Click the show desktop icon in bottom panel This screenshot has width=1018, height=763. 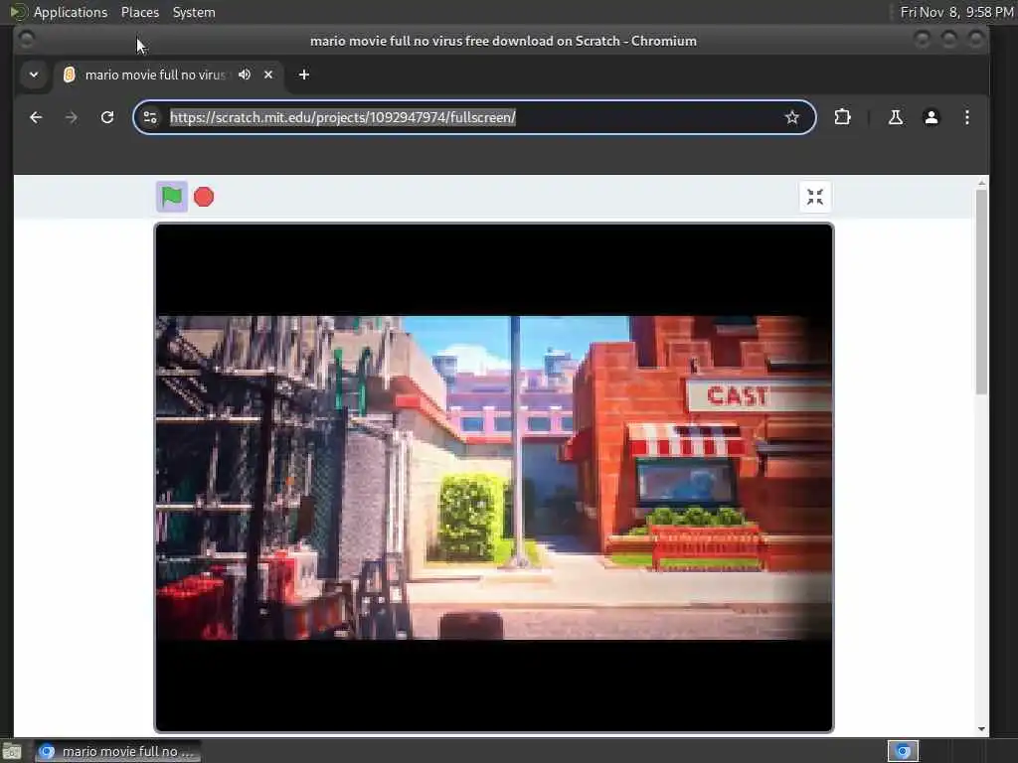pyautogui.click(x=12, y=751)
